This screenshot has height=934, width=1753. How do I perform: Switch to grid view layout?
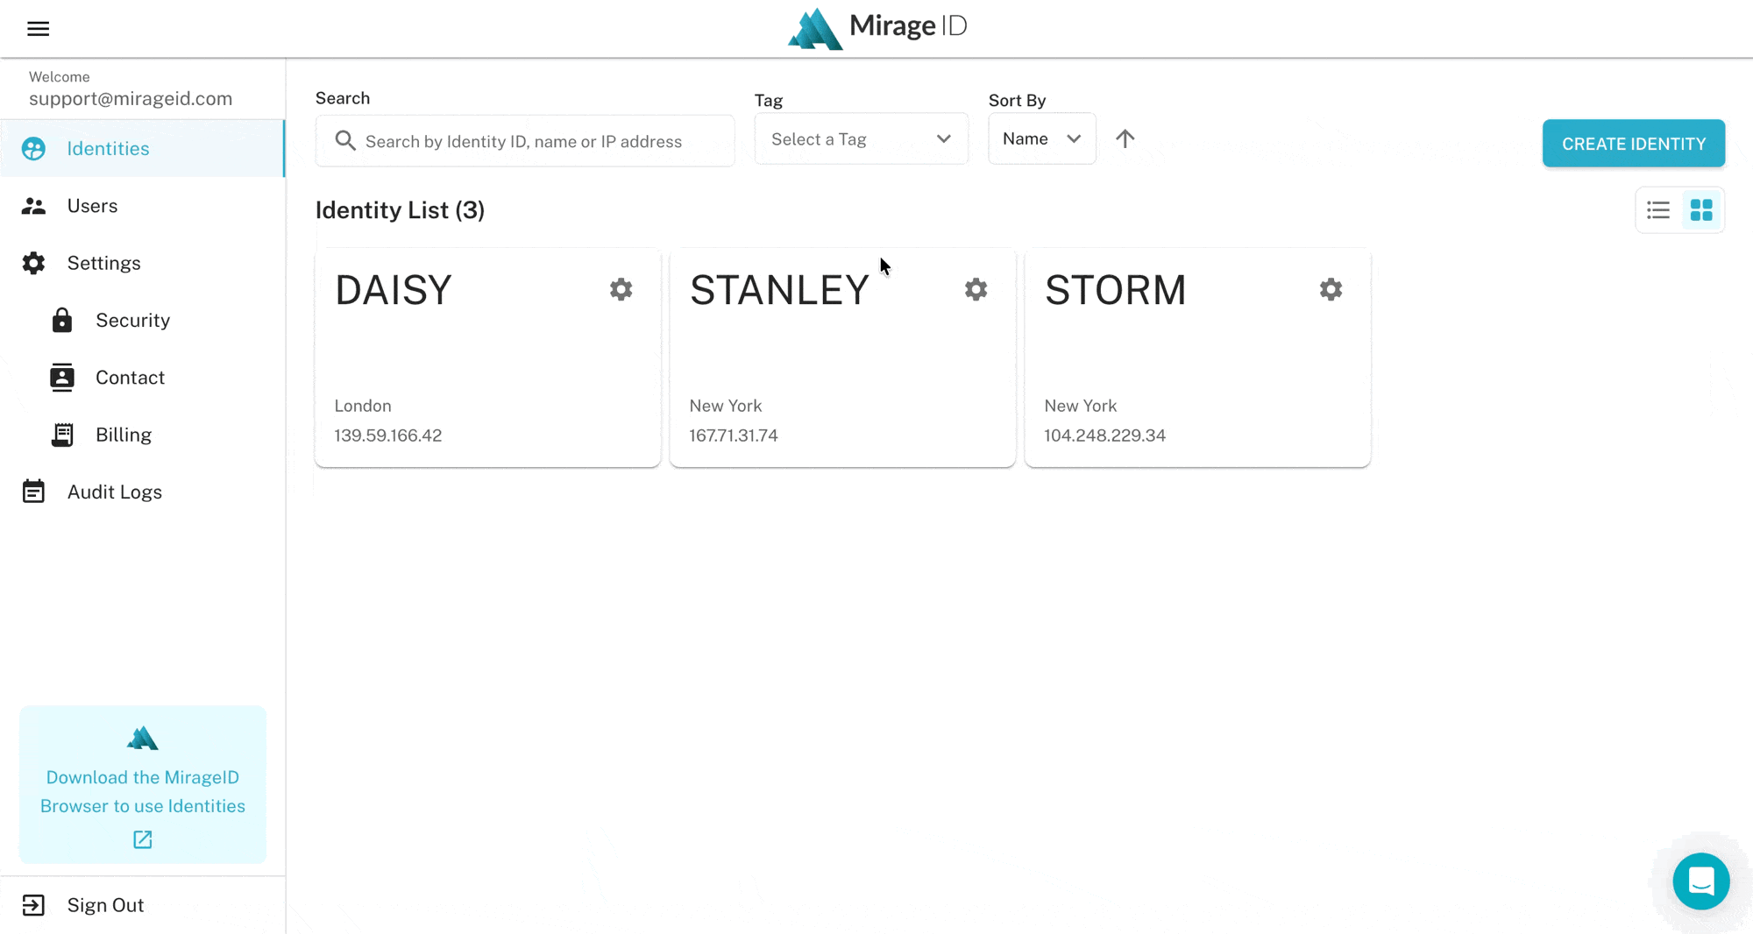[1701, 210]
